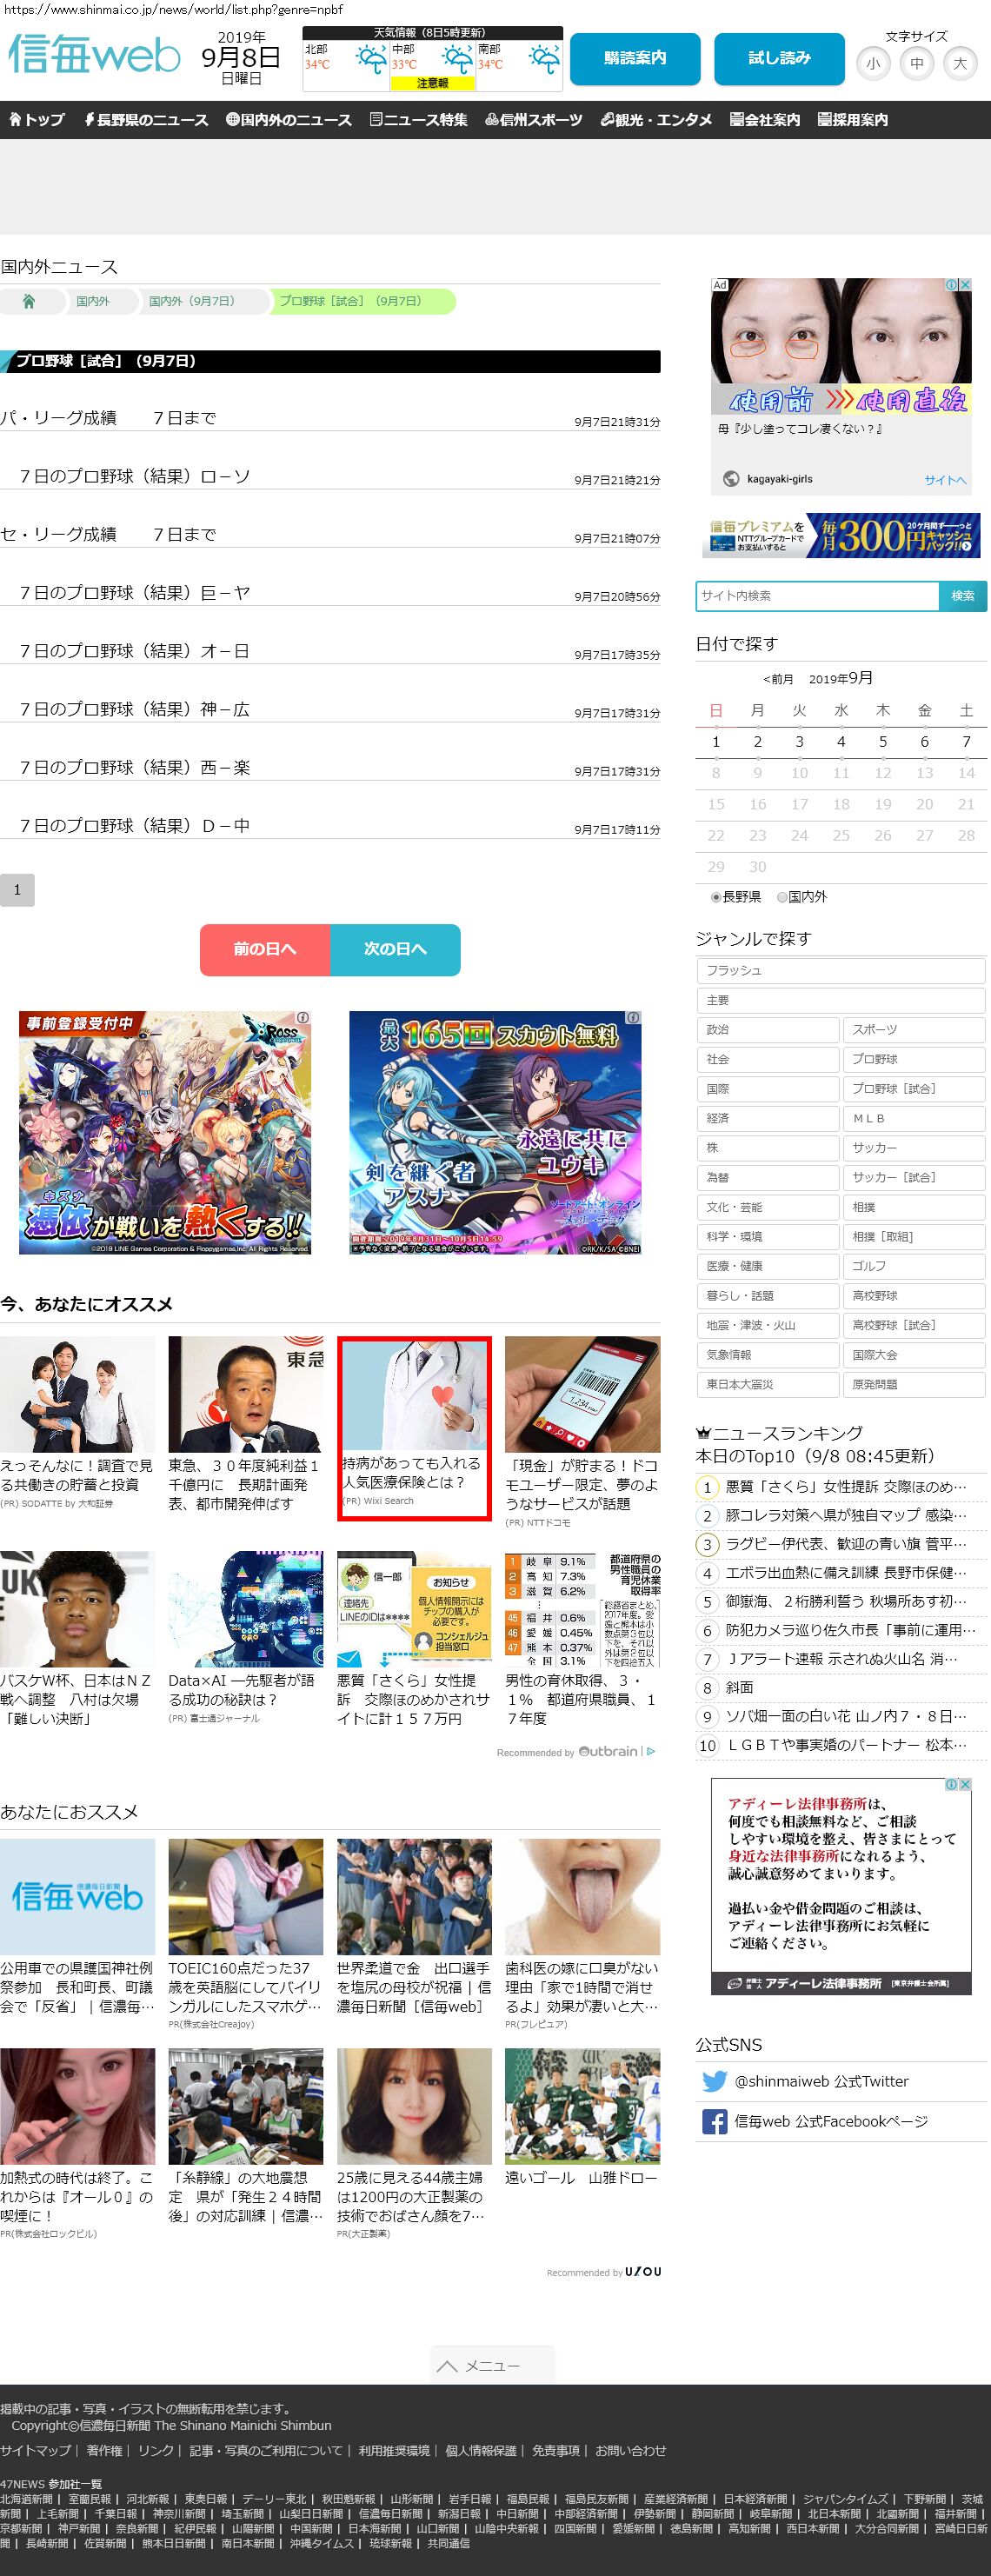Select ＭＬＢ genre

click(x=914, y=1118)
